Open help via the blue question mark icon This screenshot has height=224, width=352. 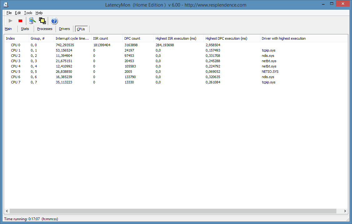point(54,21)
